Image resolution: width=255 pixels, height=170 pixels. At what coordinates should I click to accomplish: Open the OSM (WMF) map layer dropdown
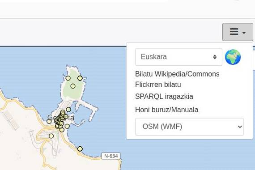click(190, 127)
